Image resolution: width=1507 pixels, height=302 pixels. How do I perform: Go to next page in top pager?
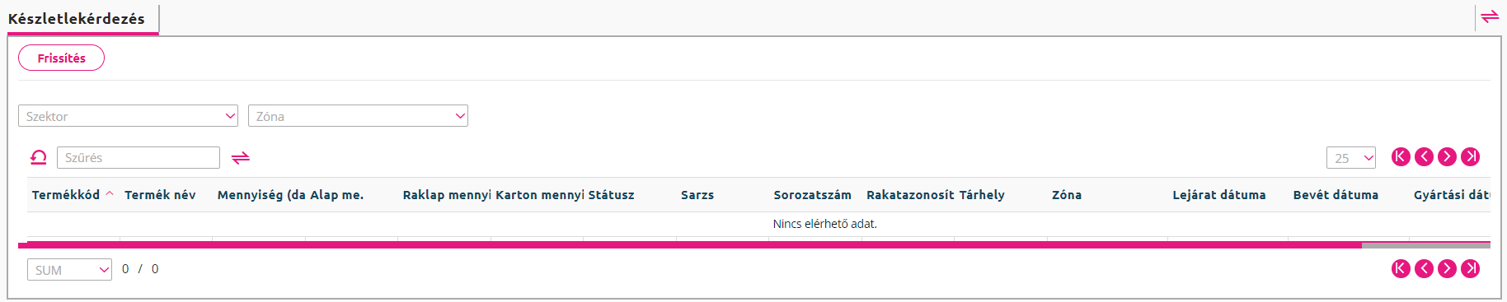1447,157
